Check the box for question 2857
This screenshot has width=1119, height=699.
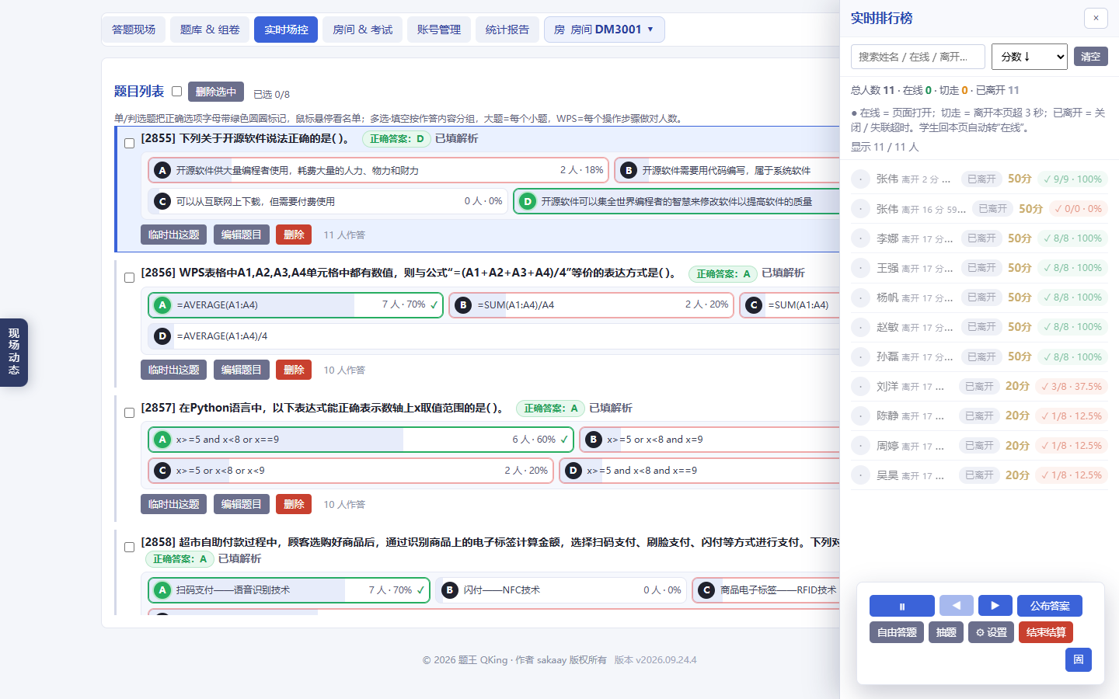pos(130,412)
